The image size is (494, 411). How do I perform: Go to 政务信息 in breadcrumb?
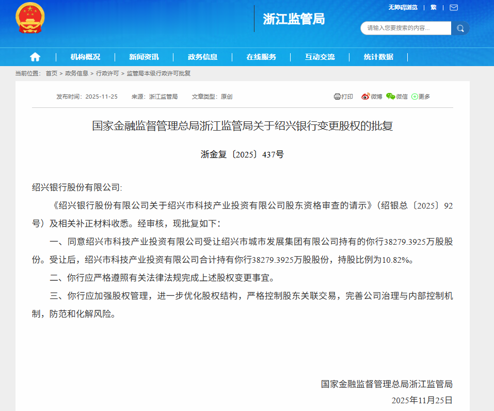click(x=76, y=73)
